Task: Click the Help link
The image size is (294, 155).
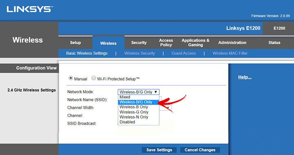Action: (245, 77)
